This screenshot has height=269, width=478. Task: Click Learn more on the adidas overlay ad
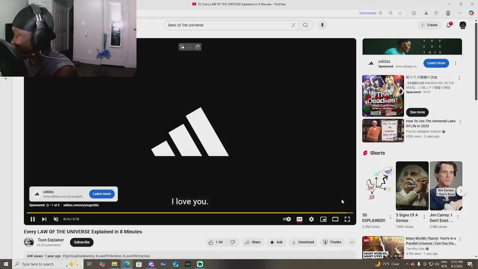tap(102, 194)
